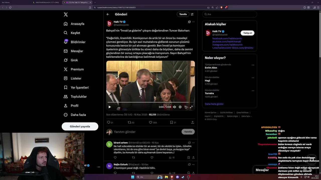Open more options for Torreira trend
The width and height of the screenshot is (321, 180).
tap(253, 90)
